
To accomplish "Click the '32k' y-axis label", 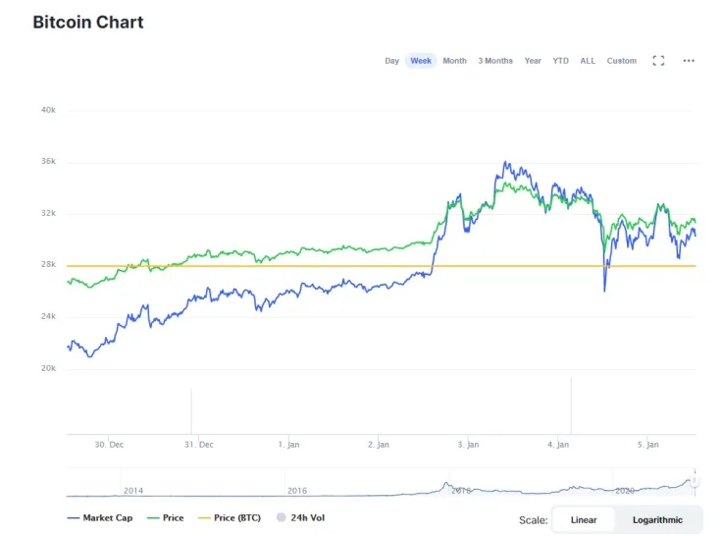I will click(48, 213).
